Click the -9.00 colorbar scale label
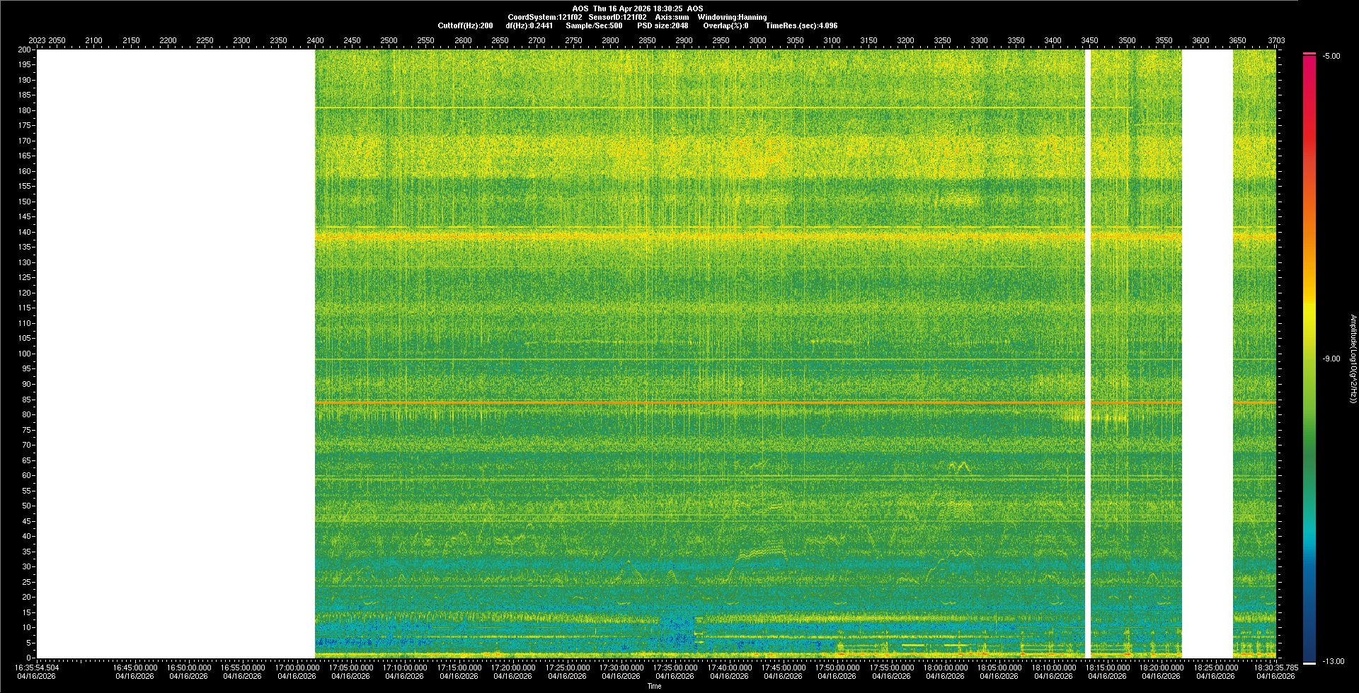Screen dimensions: 1359x693 coord(1331,359)
